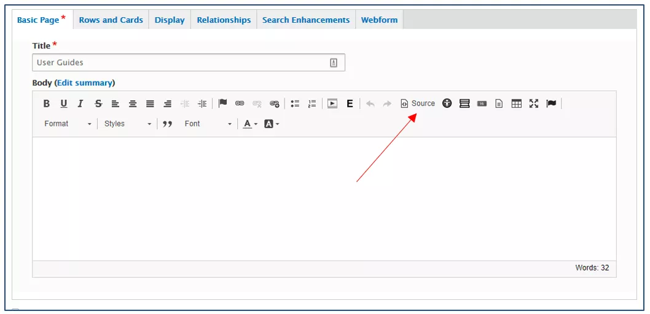
Task: Undo the last edit
Action: tap(370, 104)
